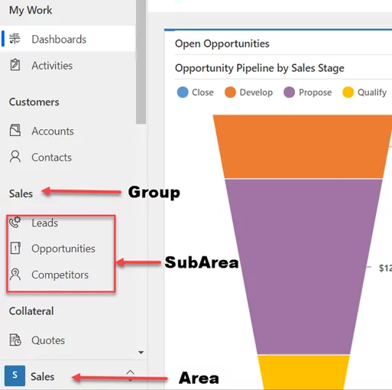Select Contacts in the navigation

67,157
